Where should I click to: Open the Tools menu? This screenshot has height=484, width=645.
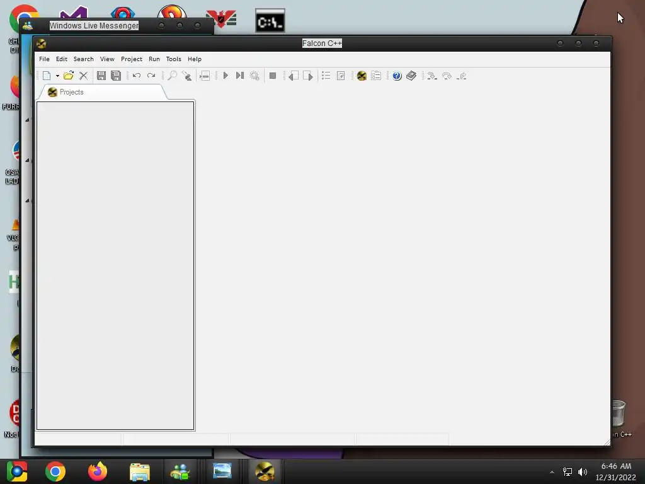click(x=174, y=59)
